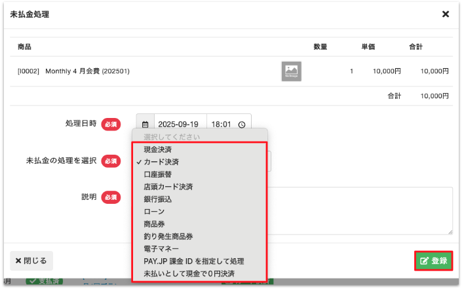Choose ローン from the dropdown list
Viewport: 464px width, 291px height.
pyautogui.click(x=154, y=212)
